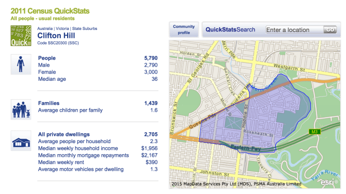Click the QuickStats green logo icon

(21, 36)
